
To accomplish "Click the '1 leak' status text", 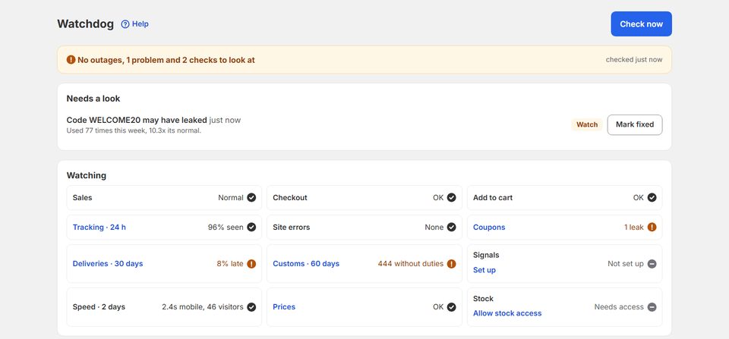I will point(633,227).
